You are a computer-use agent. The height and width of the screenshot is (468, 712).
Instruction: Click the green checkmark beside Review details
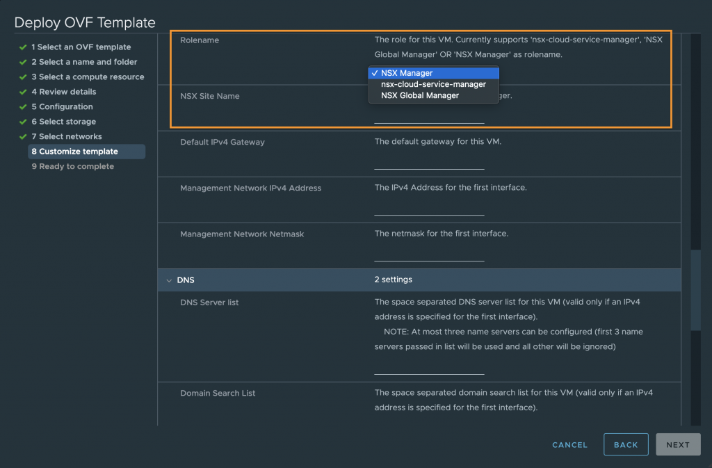(23, 92)
